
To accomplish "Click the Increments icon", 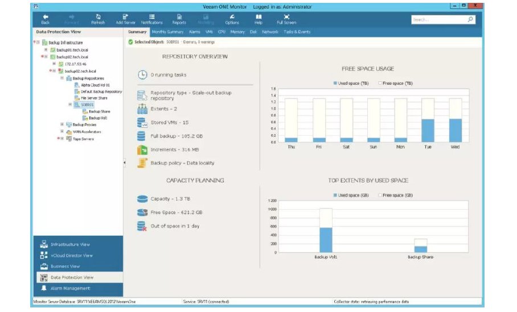I will [142, 149].
